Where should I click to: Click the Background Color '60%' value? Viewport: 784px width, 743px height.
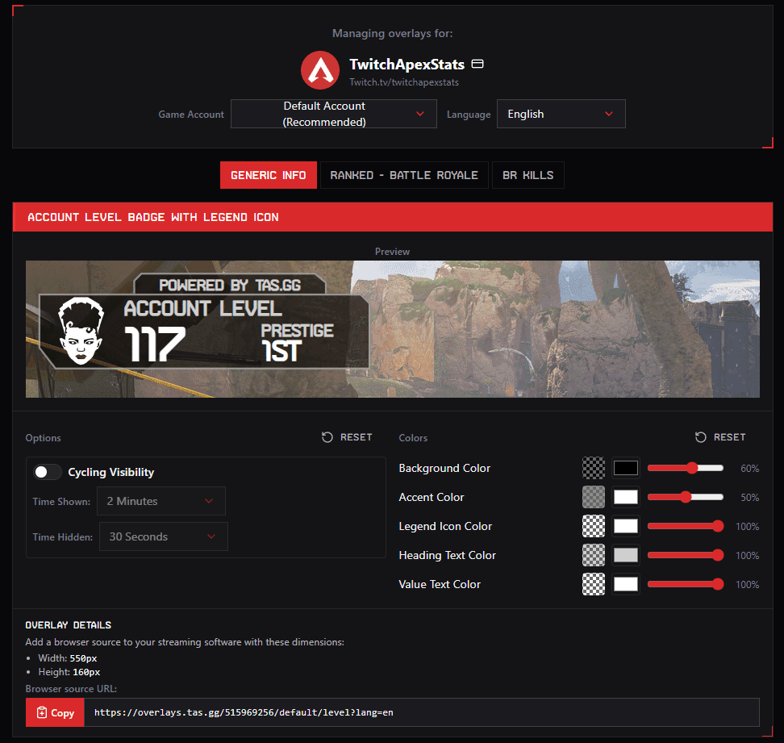(x=749, y=469)
